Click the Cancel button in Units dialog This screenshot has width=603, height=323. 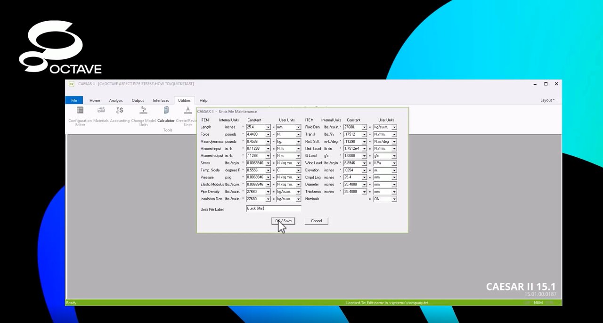317,221
